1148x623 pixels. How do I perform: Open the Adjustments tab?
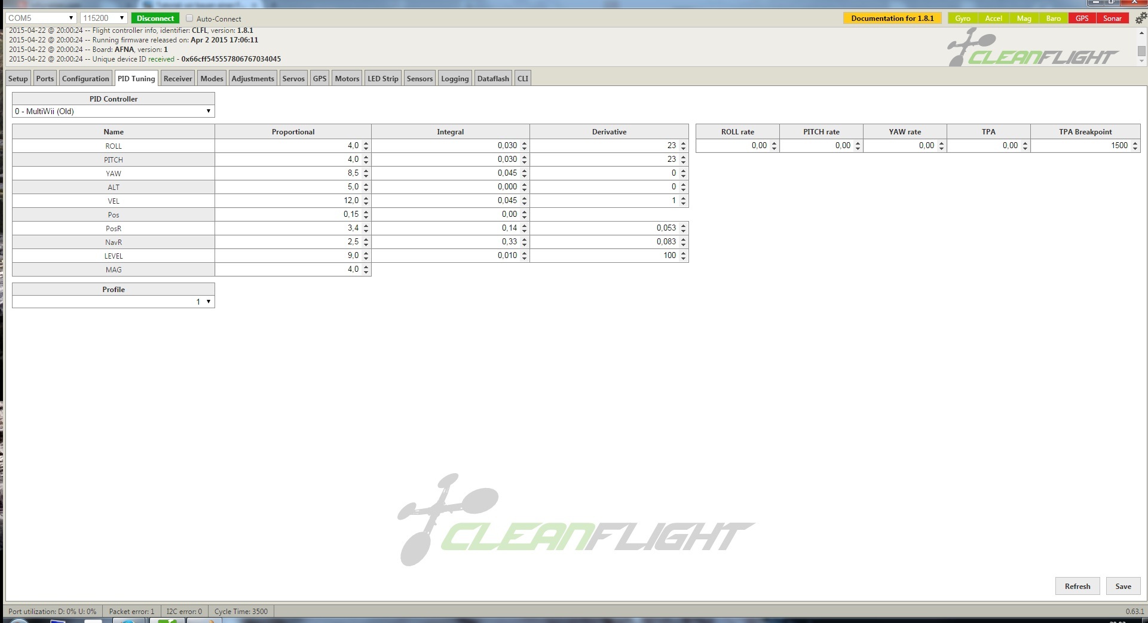(253, 78)
